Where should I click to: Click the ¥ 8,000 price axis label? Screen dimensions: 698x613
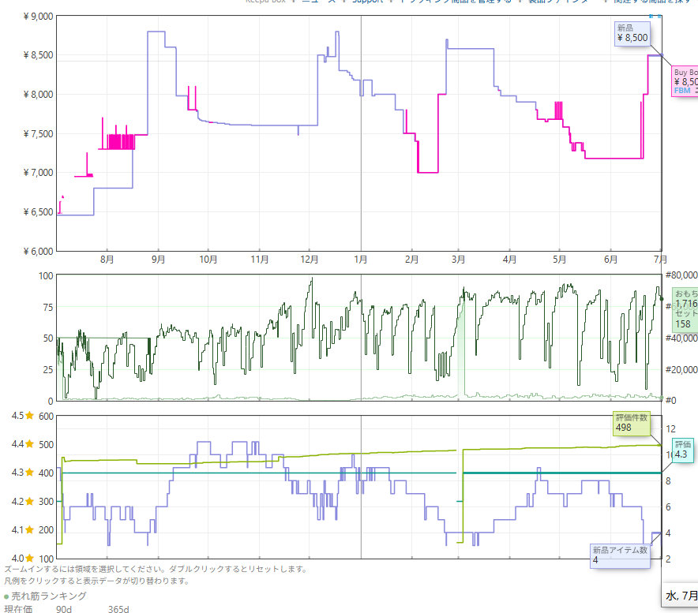click(x=38, y=95)
